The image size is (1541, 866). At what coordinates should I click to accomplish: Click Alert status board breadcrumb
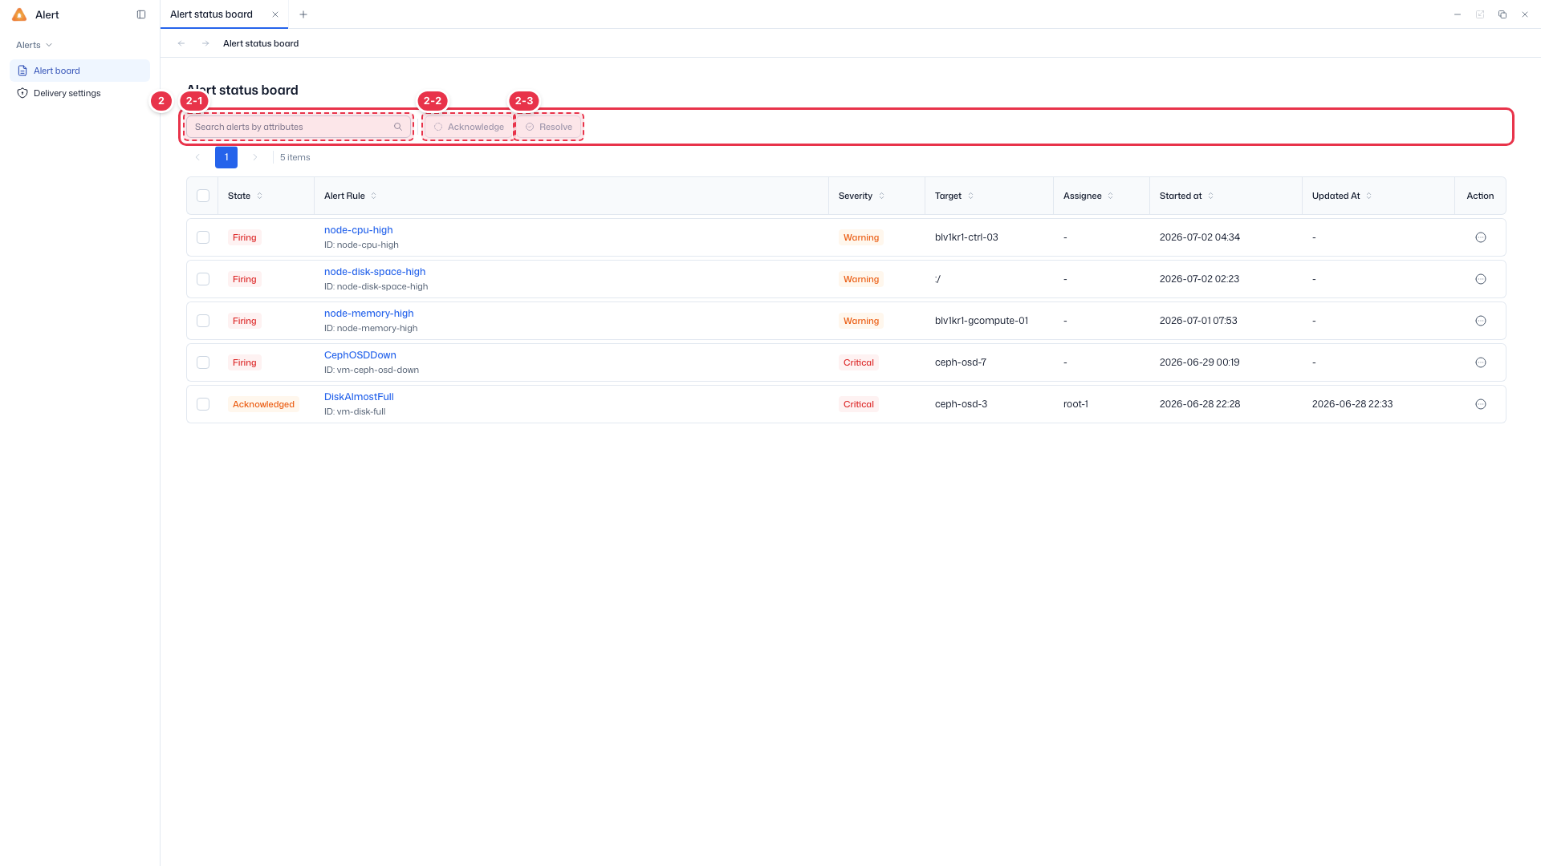point(261,43)
